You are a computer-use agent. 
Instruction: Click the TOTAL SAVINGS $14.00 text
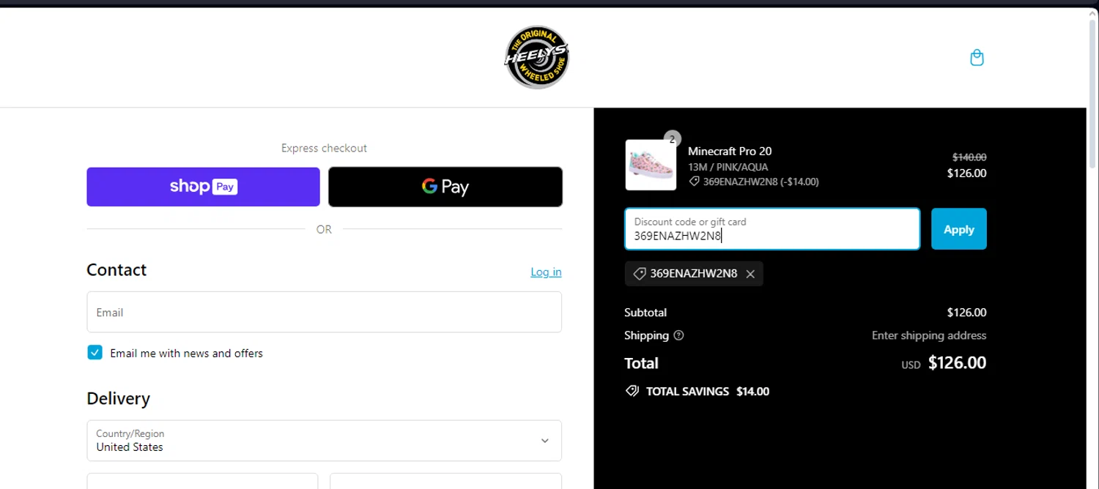[x=708, y=392]
